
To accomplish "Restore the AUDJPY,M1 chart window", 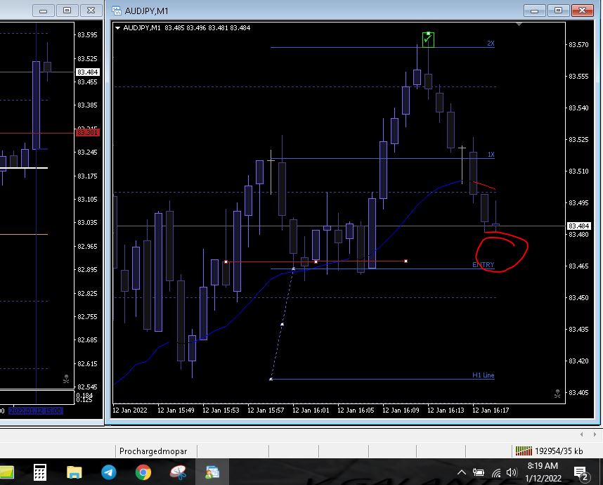I will (x=559, y=11).
